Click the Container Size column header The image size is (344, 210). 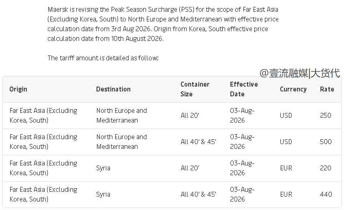195,89
